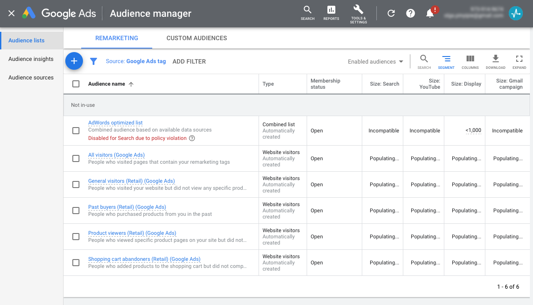Click the Size: YouTube column header
The image size is (533, 305).
pyautogui.click(x=430, y=84)
